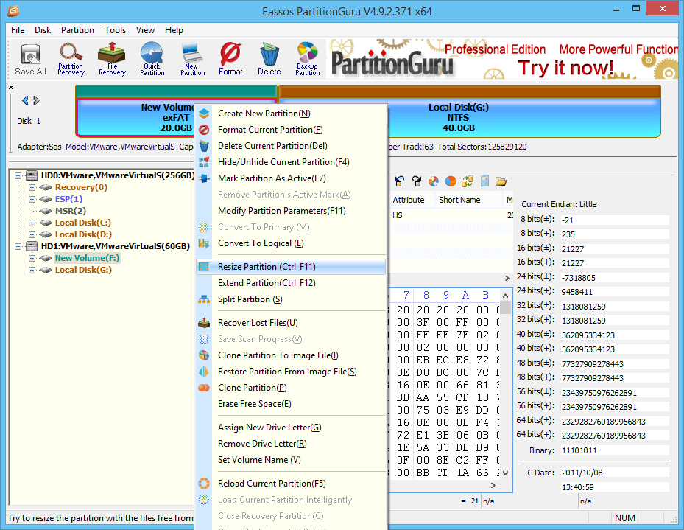Click the Save All toolbar icon

tap(30, 60)
